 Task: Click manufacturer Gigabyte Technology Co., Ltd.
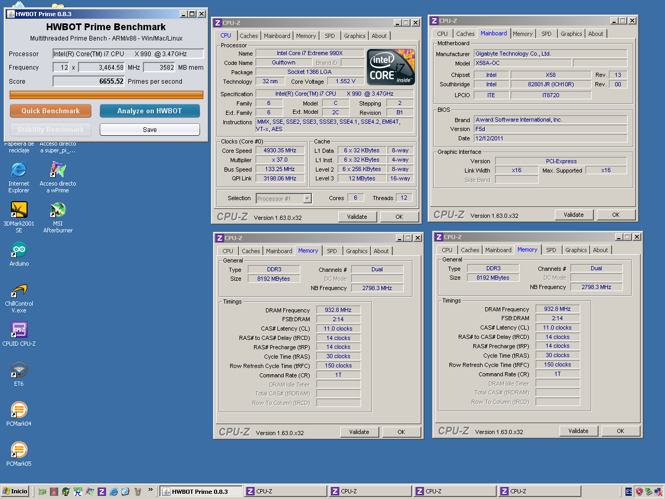550,54
